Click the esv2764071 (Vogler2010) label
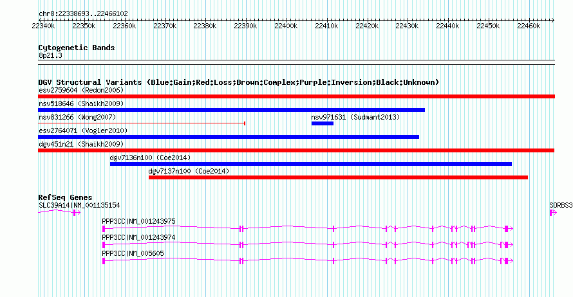Viewport: 573px width, 297px height. pos(83,130)
